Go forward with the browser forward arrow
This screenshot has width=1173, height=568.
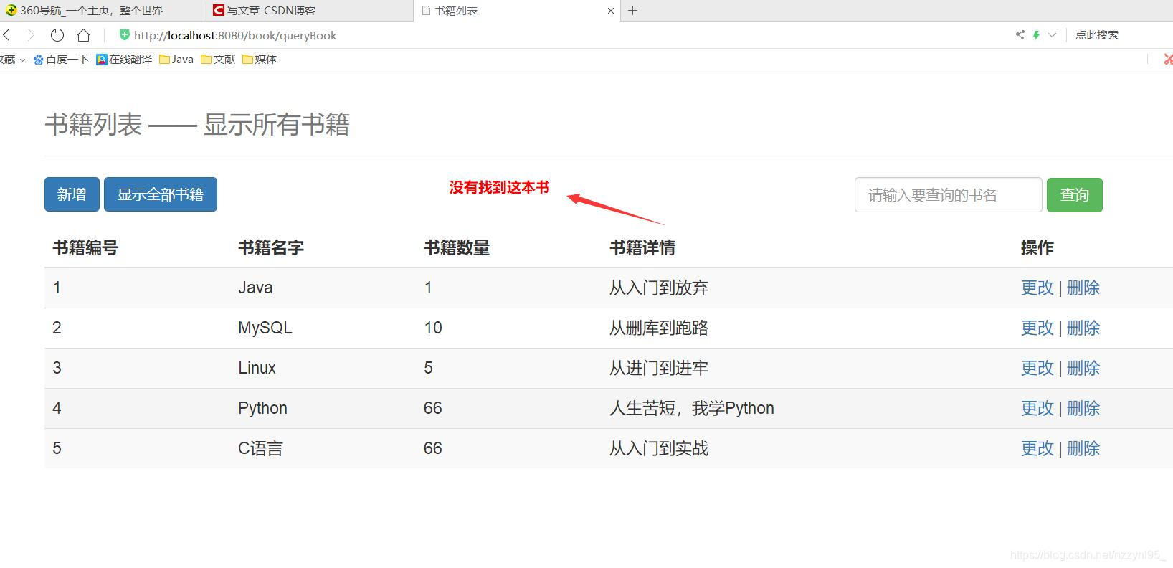pos(31,35)
